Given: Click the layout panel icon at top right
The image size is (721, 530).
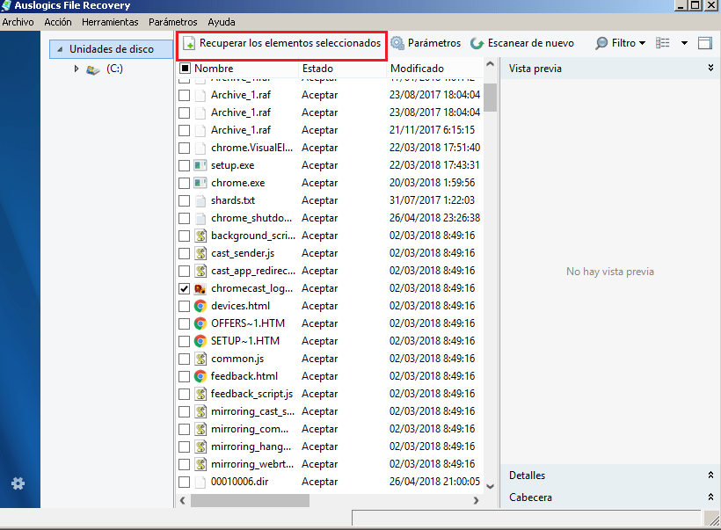Looking at the screenshot, I should click(704, 41).
